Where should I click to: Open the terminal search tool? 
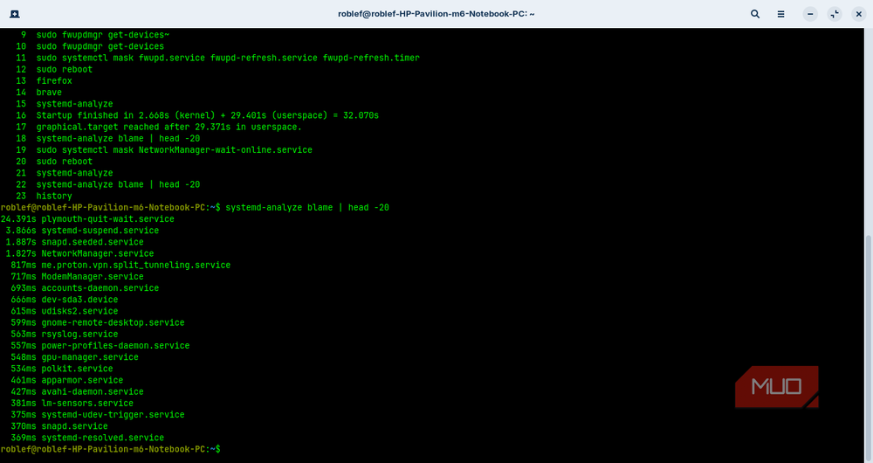pyautogui.click(x=755, y=14)
